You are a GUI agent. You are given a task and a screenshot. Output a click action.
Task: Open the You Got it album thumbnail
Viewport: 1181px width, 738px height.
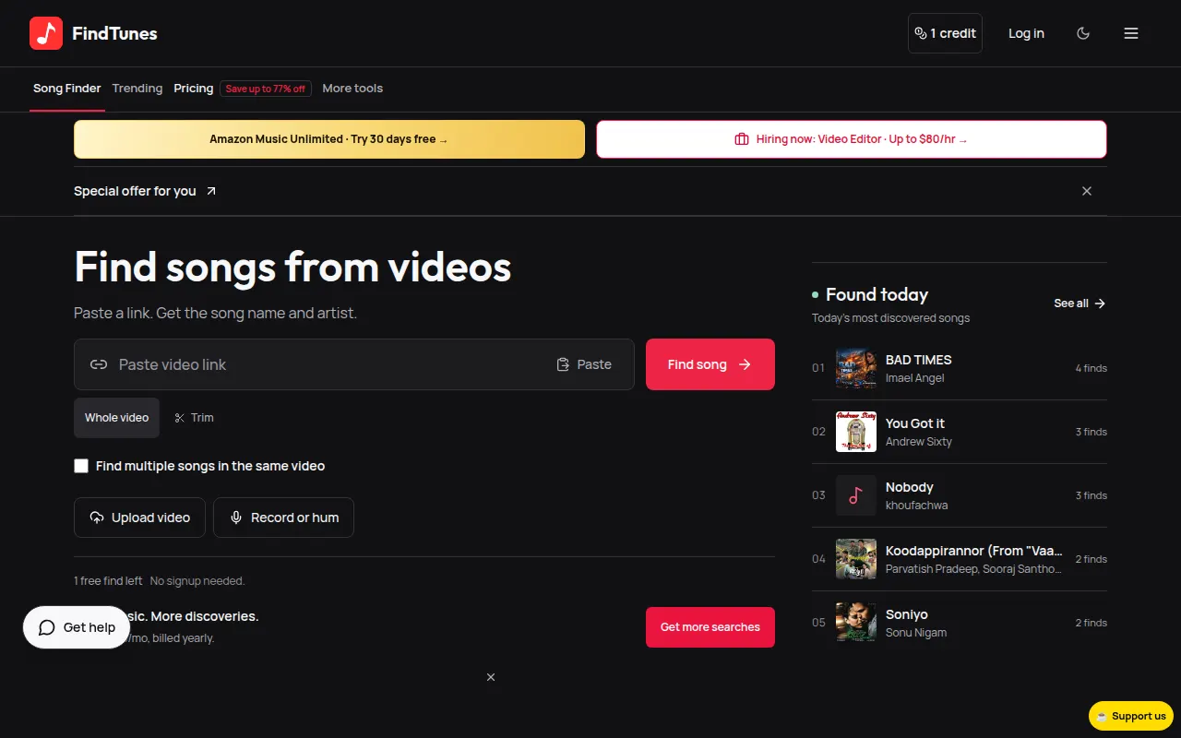[x=856, y=432]
